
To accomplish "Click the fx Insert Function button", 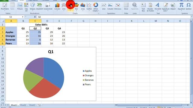I will click(35, 17).
